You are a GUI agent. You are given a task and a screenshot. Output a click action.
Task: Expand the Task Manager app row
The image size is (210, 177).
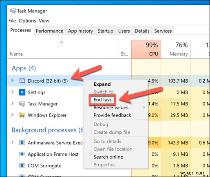tap(13, 103)
